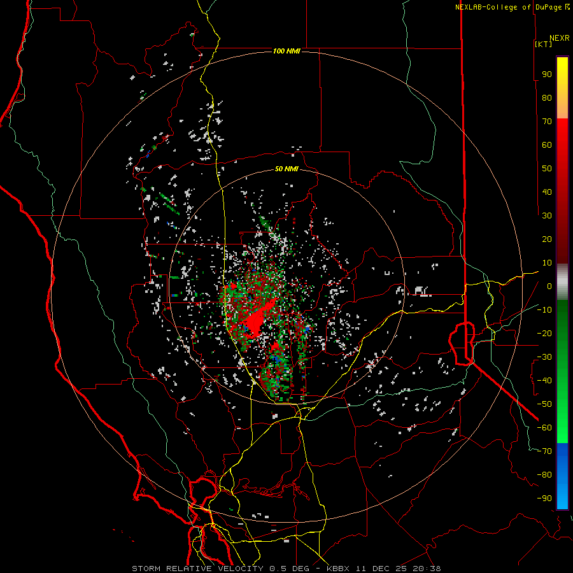This screenshot has height=573, width=573.
Task: Click the yellow top segment of color bar
Action: pos(562,88)
